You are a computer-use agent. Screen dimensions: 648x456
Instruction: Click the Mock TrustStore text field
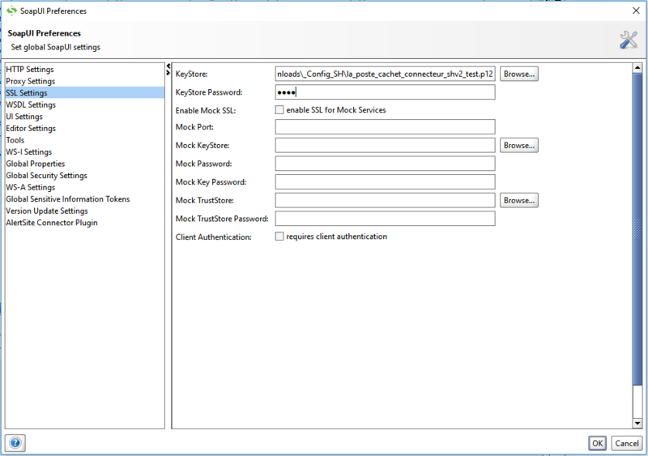(x=386, y=201)
